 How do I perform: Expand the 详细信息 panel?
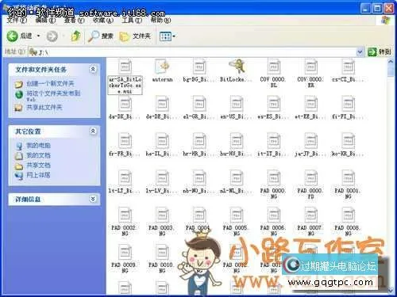[x=93, y=199]
